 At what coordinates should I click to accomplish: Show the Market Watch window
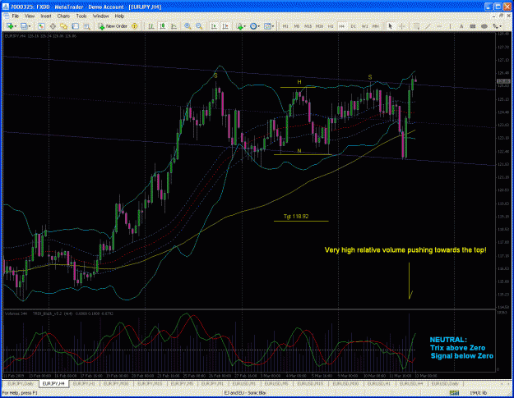coord(41,26)
